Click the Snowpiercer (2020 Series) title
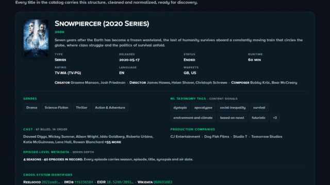This screenshot has width=330, height=185. pos(102,24)
